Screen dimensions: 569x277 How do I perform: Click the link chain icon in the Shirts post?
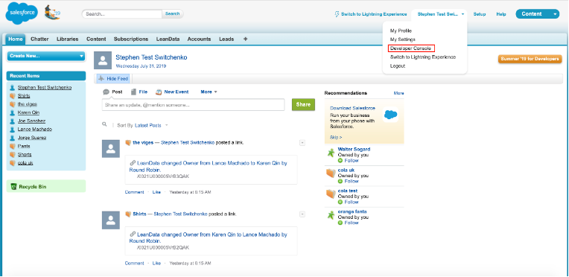[x=133, y=234]
